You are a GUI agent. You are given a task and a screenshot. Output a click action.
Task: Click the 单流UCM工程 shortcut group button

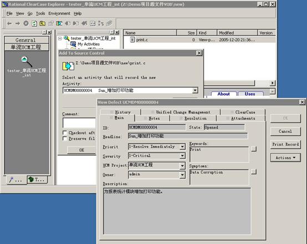click(27, 47)
